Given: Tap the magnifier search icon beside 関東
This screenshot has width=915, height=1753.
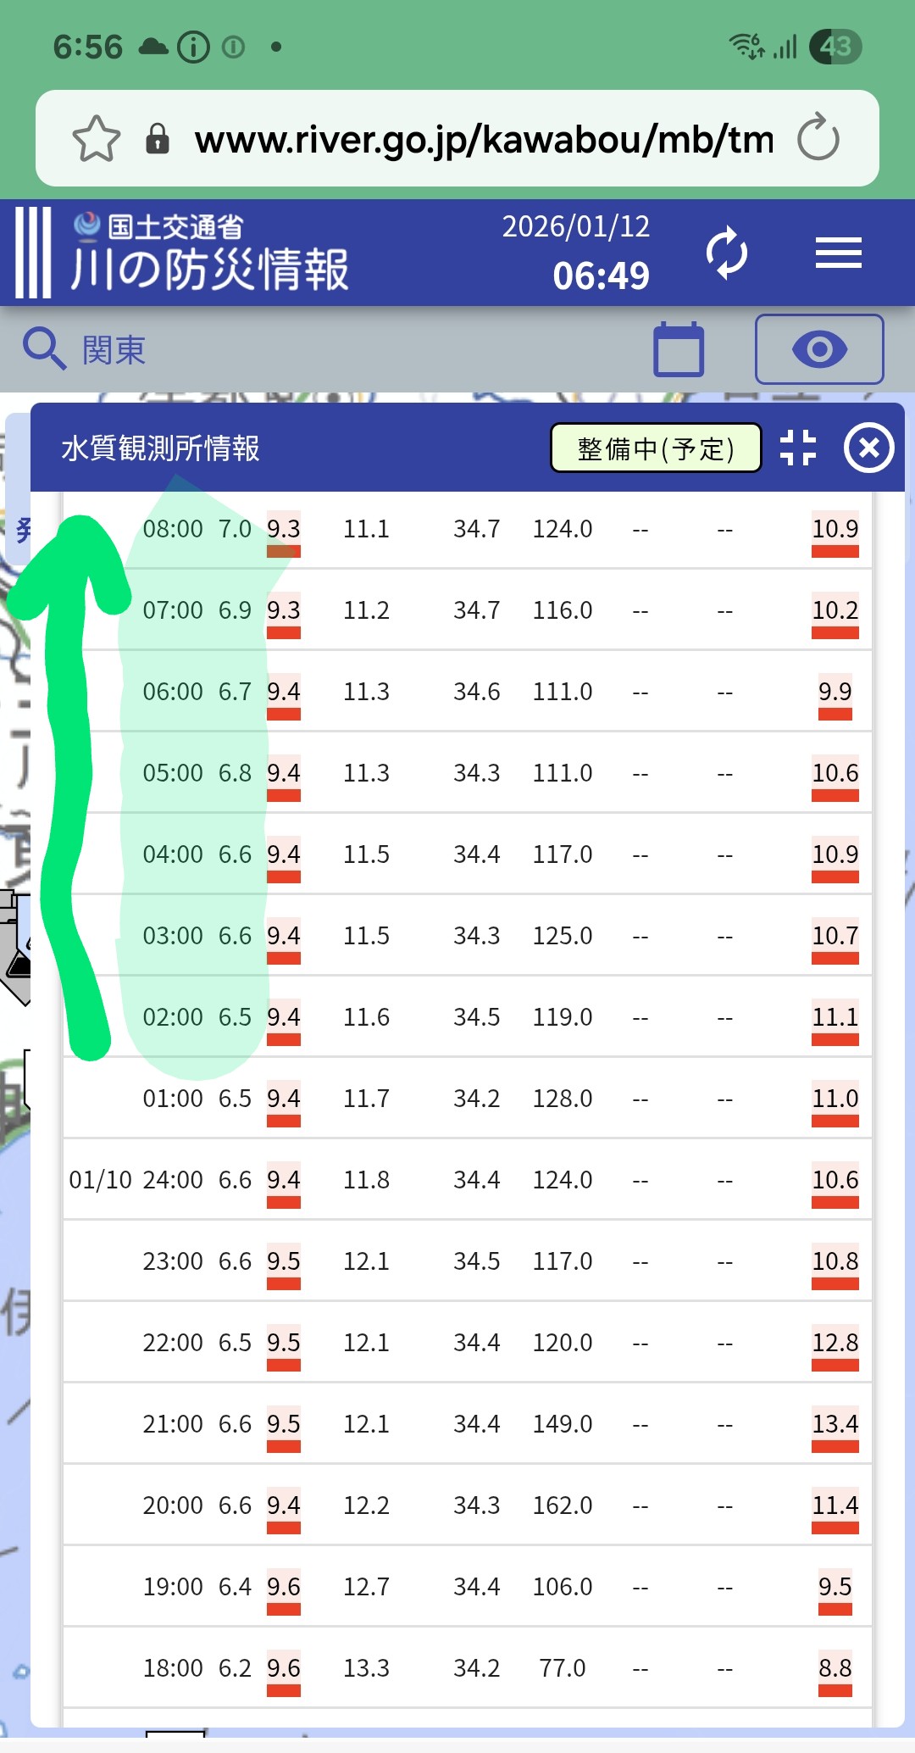Looking at the screenshot, I should click(43, 348).
